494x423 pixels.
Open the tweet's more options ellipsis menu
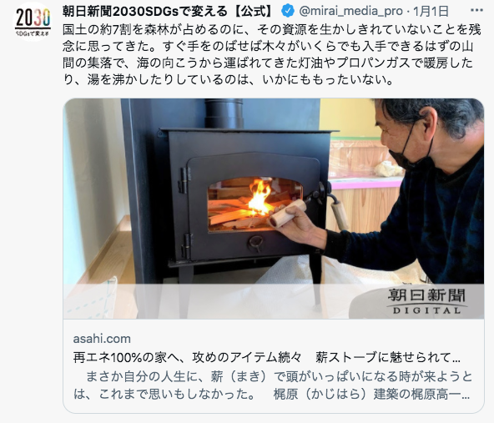click(476, 10)
